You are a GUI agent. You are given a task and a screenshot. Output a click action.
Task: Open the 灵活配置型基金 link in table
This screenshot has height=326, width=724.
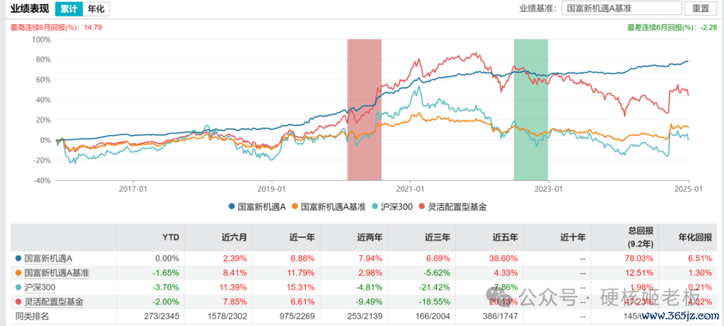[x=54, y=302]
